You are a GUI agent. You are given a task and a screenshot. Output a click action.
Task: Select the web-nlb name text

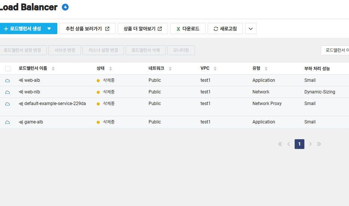tap(32, 92)
